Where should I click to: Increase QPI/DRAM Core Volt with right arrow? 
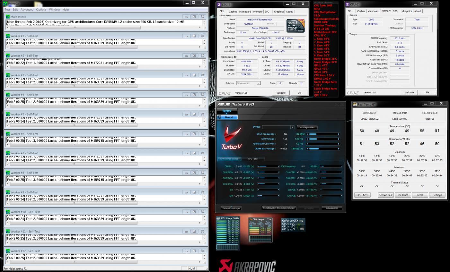coord(339,144)
